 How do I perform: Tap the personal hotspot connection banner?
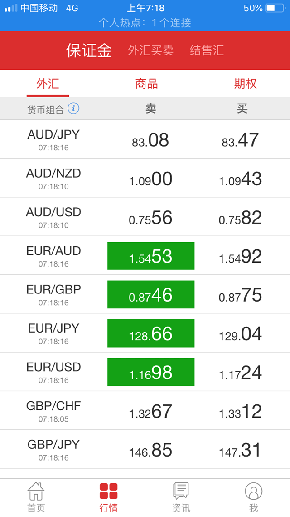[145, 23]
